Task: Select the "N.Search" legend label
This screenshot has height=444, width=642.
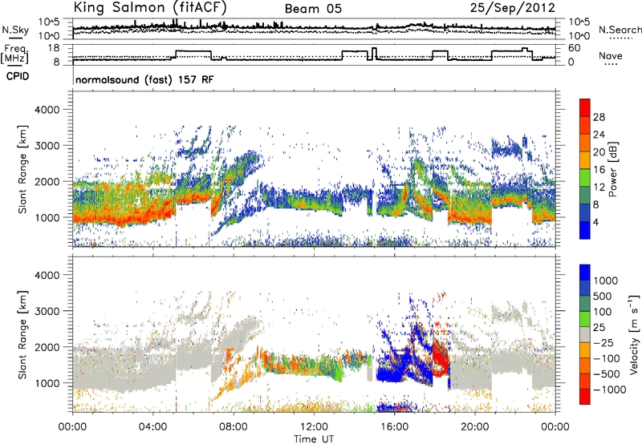Action: [620, 30]
